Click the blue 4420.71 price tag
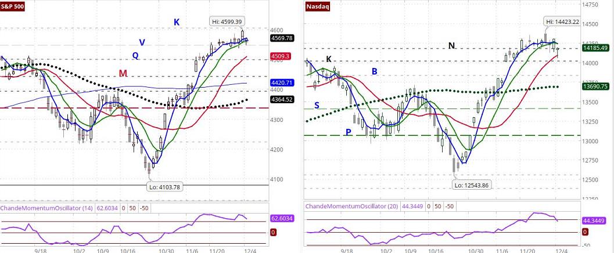This screenshot has width=614, height=253. point(281,82)
